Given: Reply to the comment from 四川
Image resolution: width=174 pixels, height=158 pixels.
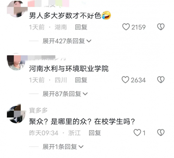Looking at the screenshot, I should tap(81, 80).
